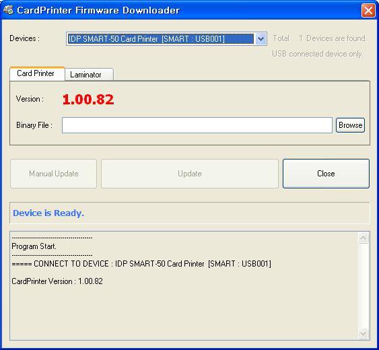Click the 'USB connected device only.' note

click(318, 54)
